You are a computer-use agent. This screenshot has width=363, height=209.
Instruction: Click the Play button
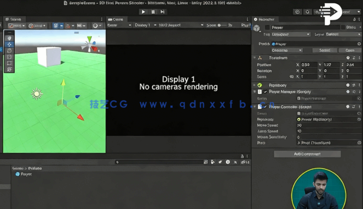coord(143,12)
